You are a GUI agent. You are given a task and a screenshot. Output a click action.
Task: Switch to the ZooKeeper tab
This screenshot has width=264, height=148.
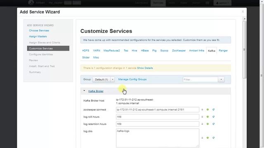[x=179, y=51]
